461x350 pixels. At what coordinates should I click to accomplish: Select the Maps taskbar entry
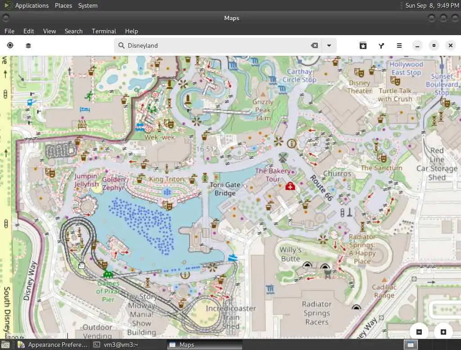point(205,345)
